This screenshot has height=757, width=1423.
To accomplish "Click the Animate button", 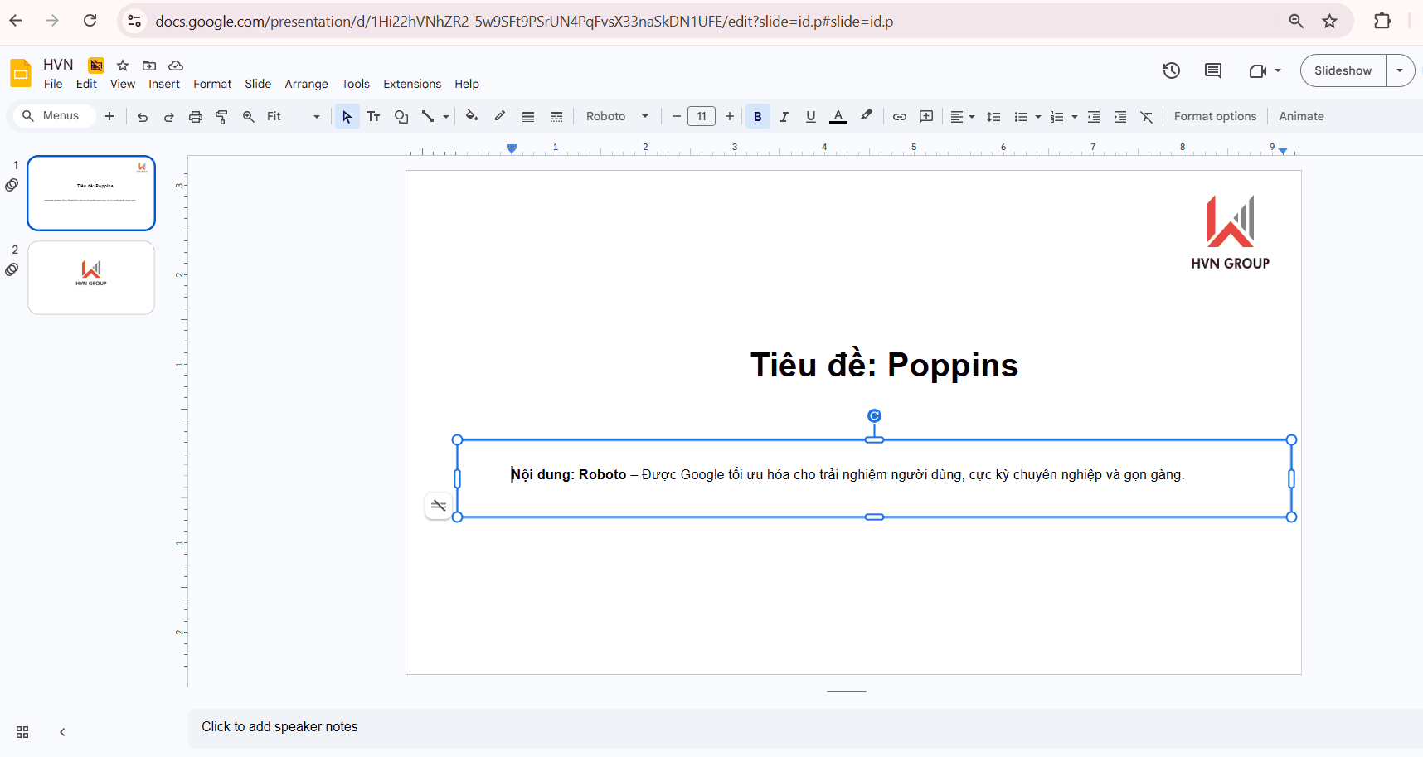I will [x=1300, y=117].
